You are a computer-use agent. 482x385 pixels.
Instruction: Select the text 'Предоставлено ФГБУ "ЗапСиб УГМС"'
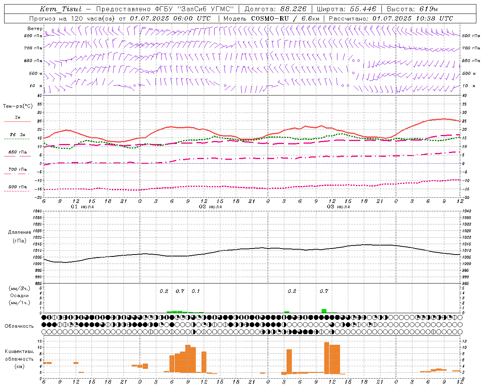click(x=165, y=9)
